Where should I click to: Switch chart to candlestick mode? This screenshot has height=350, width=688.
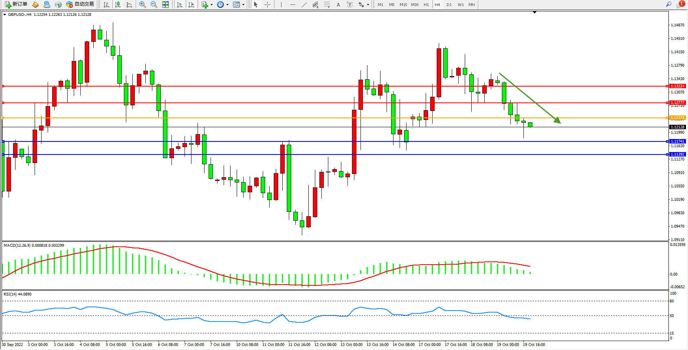pyautogui.click(x=118, y=4)
